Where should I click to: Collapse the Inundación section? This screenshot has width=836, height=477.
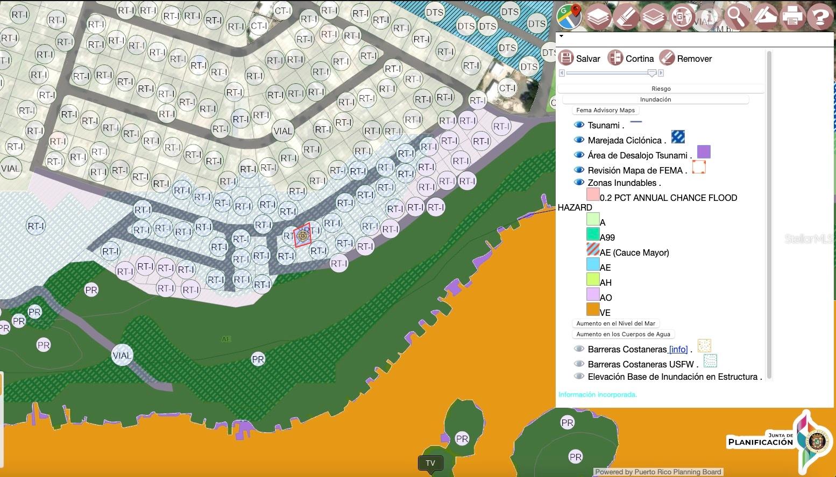655,99
